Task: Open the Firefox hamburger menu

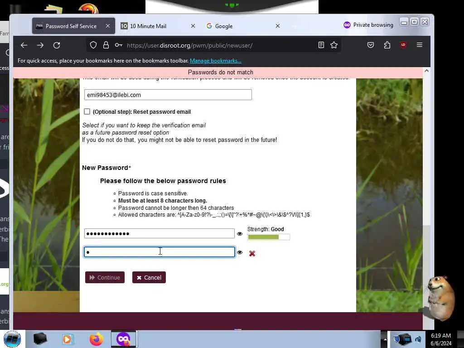Action: tap(420, 45)
